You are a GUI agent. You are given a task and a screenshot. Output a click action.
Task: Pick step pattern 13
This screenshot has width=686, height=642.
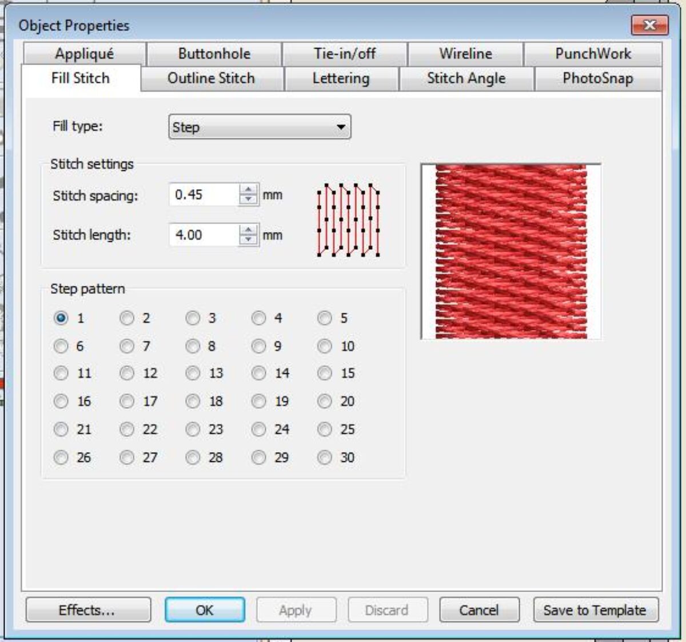(193, 373)
